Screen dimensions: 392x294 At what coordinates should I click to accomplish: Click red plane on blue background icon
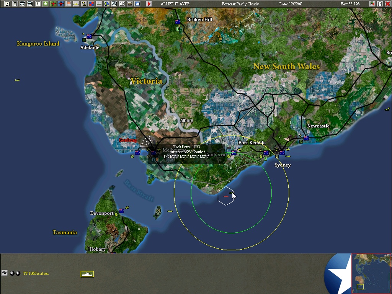pos(61,4)
